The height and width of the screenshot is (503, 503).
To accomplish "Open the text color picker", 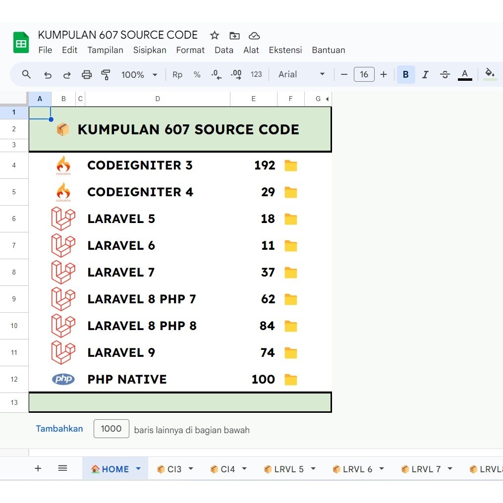I will [x=465, y=74].
